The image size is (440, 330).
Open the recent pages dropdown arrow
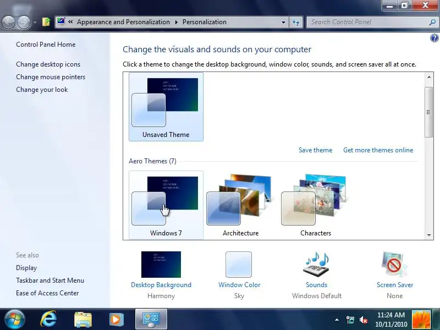[x=35, y=22]
